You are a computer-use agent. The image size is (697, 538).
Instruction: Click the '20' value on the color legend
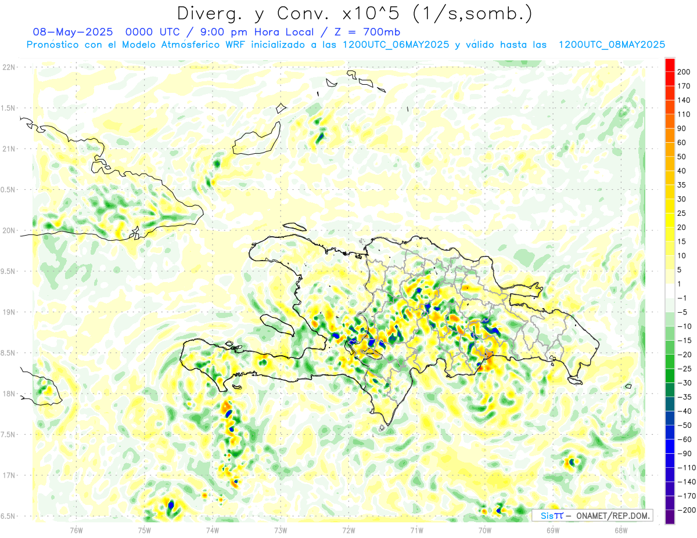click(x=682, y=228)
